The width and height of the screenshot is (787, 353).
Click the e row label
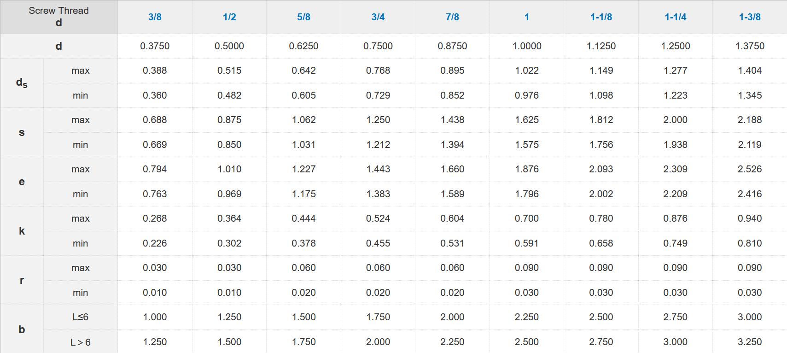[x=22, y=182]
